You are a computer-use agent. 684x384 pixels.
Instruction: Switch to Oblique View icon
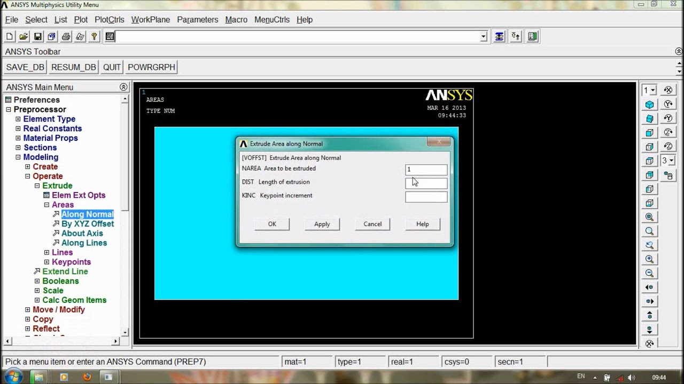point(649,118)
